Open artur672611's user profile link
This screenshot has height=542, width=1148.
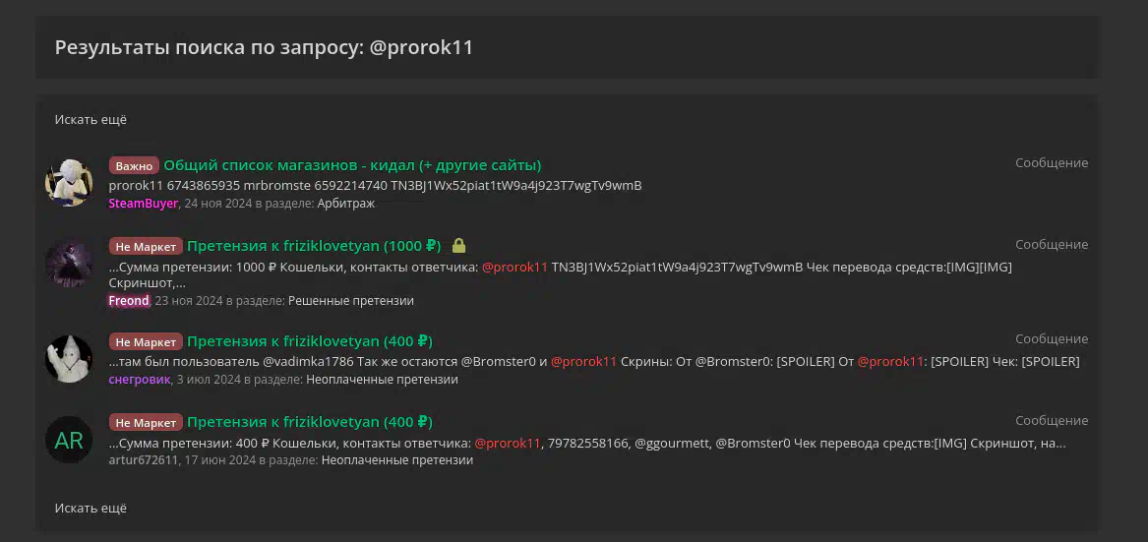144,460
